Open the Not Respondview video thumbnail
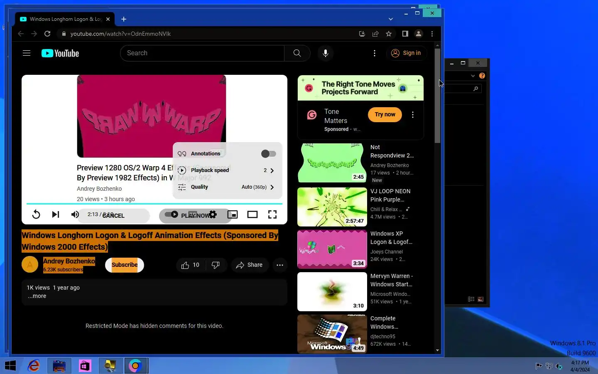 coord(332,163)
